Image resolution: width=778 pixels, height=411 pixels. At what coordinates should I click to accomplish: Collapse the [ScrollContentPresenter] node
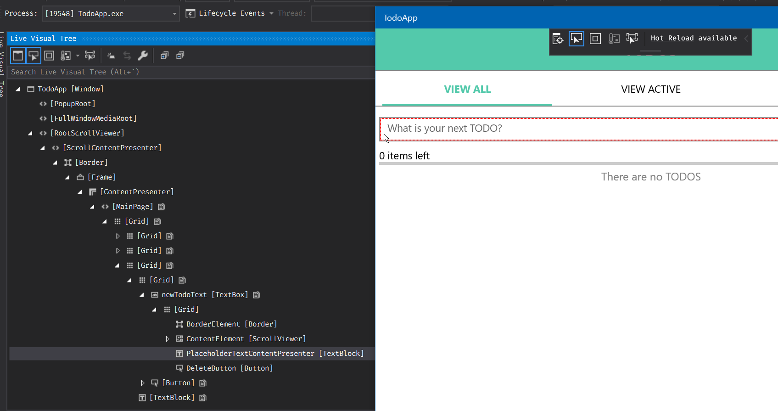pyautogui.click(x=43, y=148)
